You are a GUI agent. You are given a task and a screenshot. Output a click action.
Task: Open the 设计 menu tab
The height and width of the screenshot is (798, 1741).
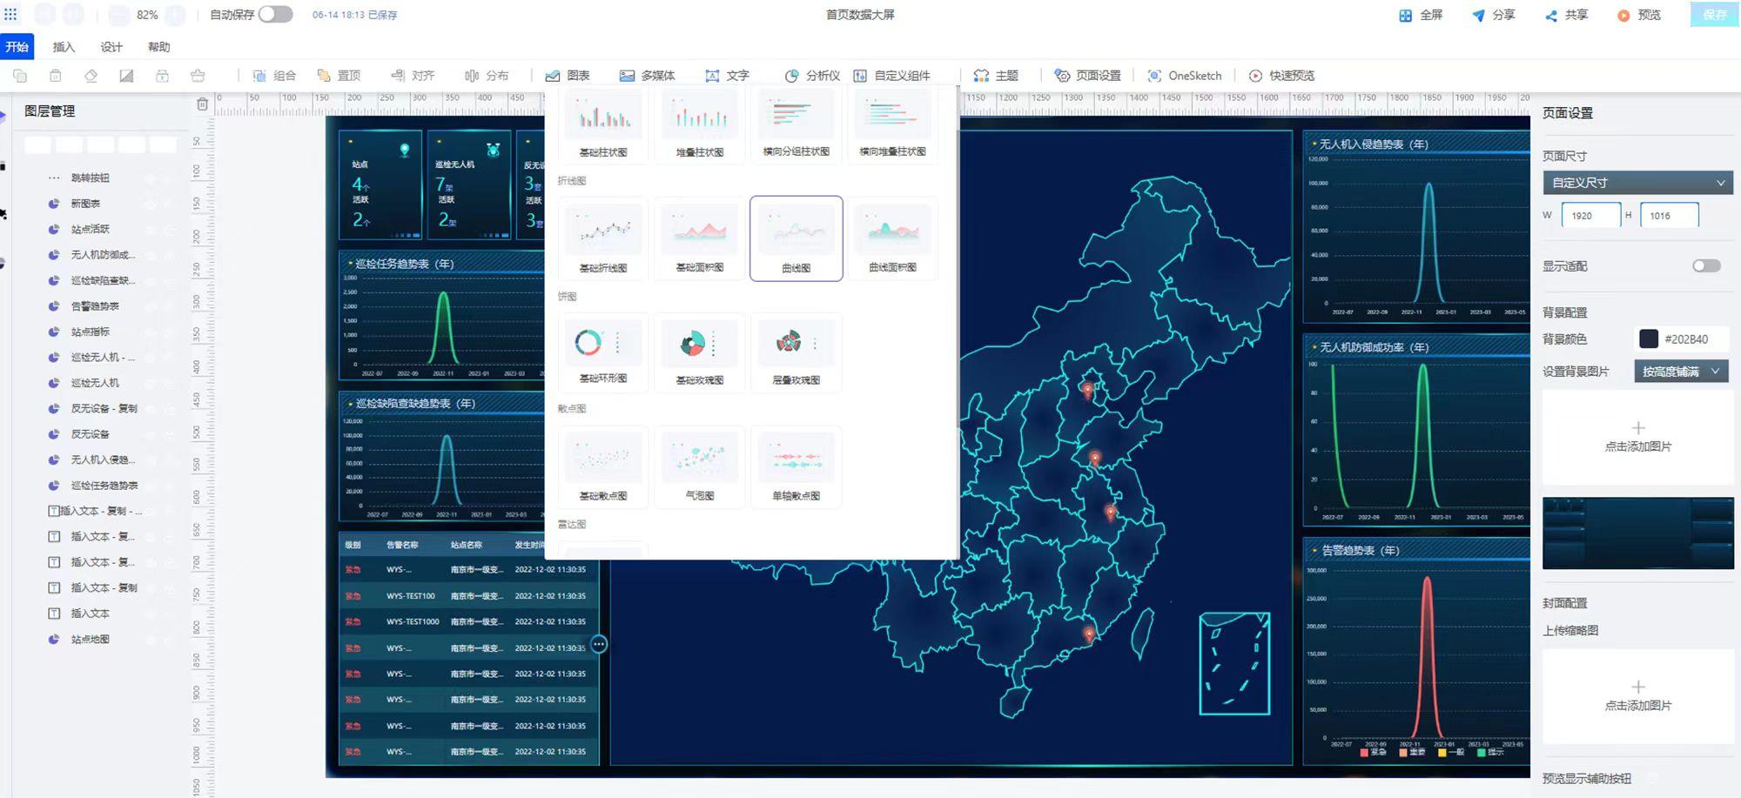click(111, 47)
